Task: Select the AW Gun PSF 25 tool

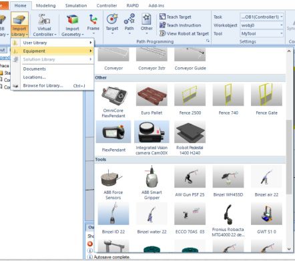Action: tap(190, 182)
